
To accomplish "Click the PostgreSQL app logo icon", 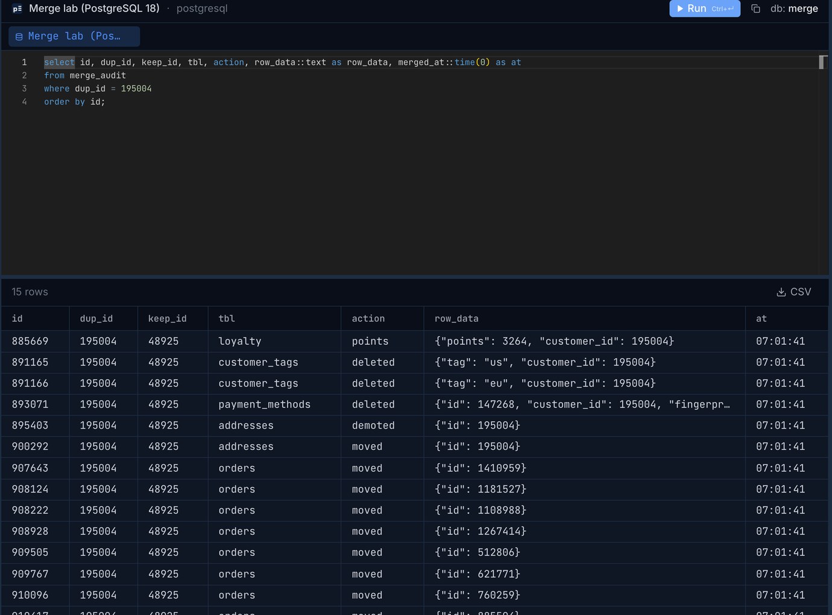I will 17,8.
